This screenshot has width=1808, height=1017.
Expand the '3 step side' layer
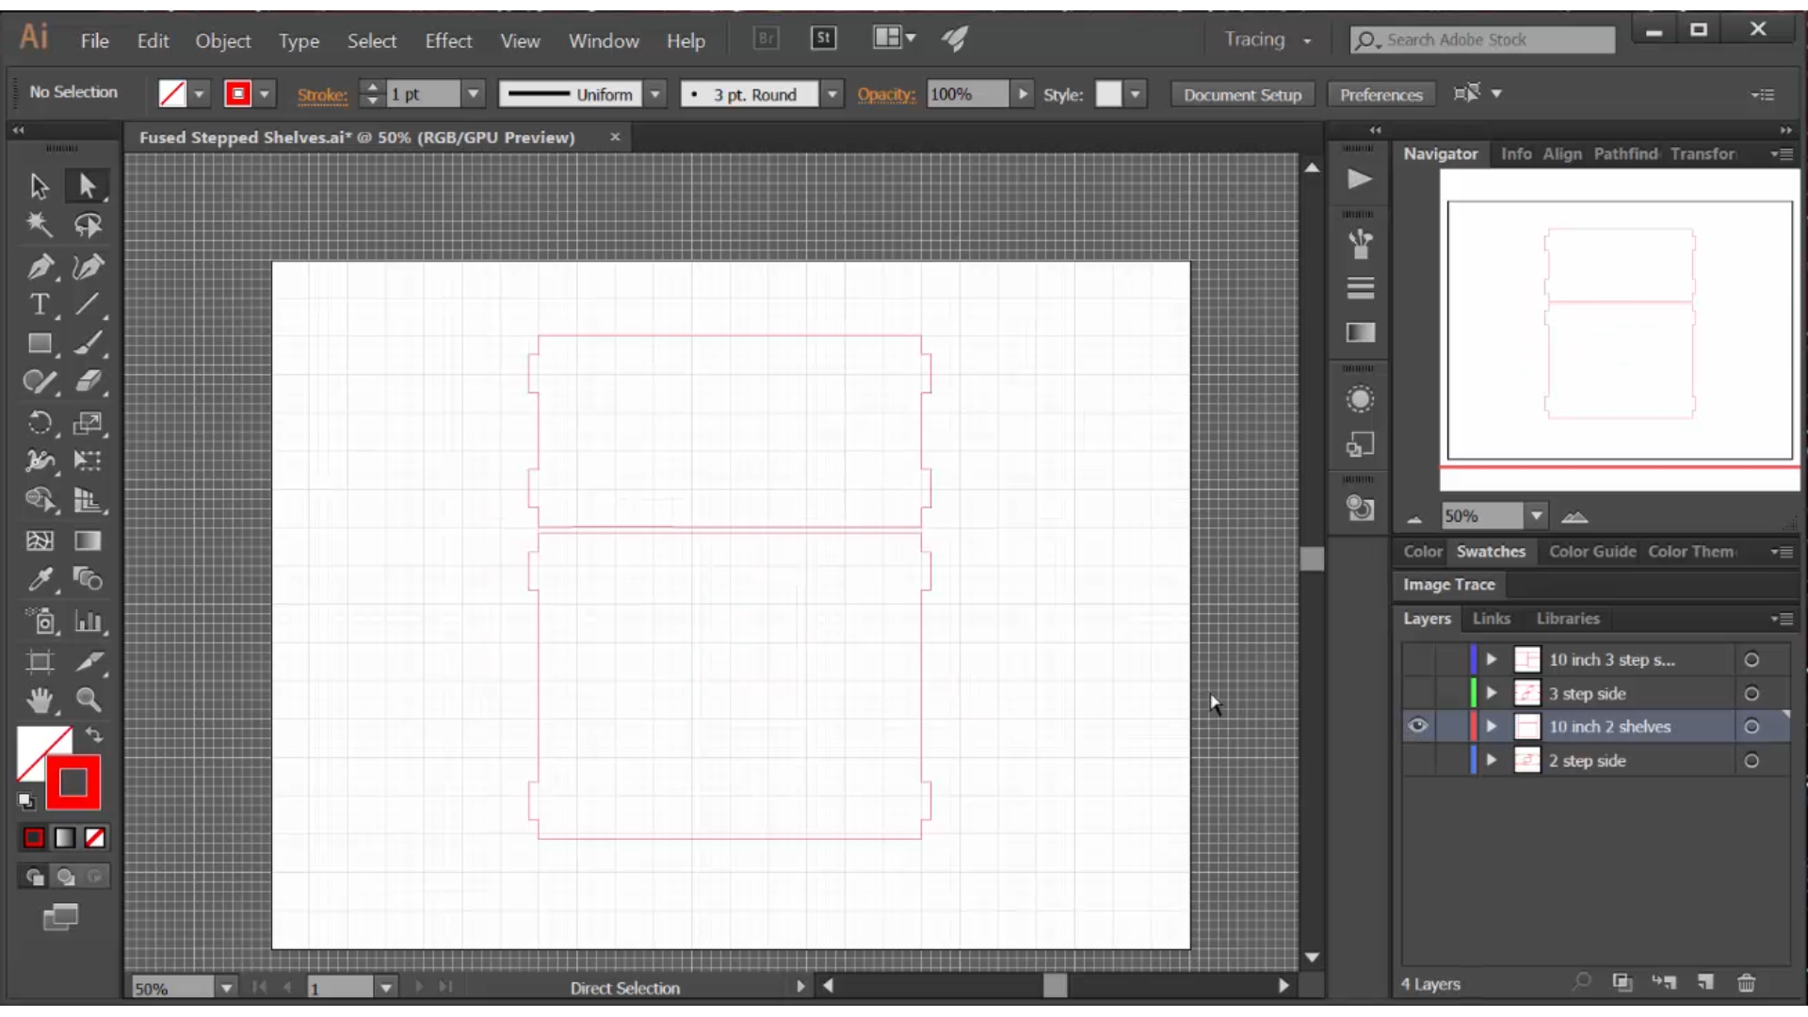[x=1492, y=693]
